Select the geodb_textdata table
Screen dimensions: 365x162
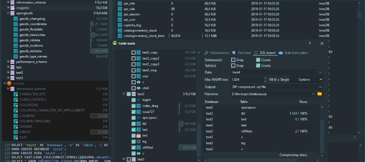click(30, 51)
